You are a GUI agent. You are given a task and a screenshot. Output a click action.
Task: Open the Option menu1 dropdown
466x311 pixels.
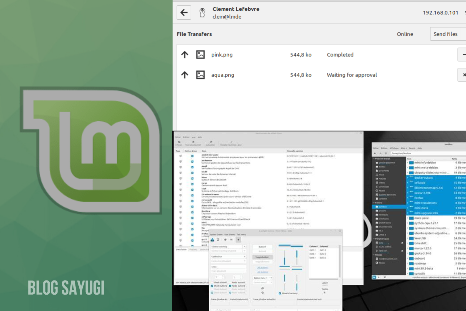pos(263,278)
